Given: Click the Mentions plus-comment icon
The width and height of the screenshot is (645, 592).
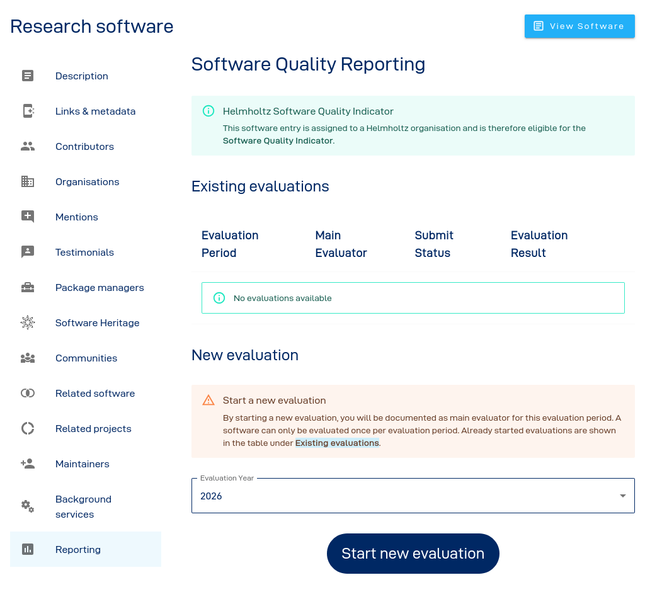Looking at the screenshot, I should (28, 217).
